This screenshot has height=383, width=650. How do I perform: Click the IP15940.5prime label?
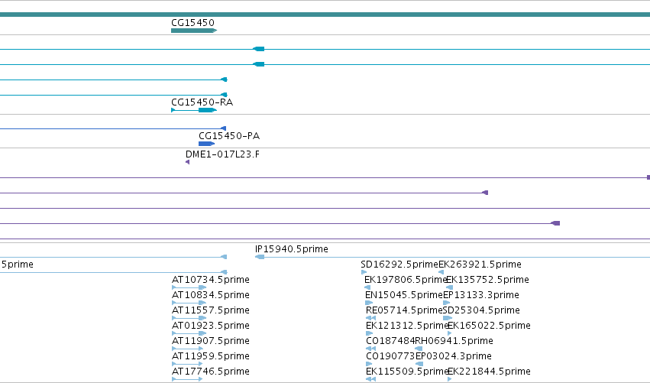(x=292, y=249)
